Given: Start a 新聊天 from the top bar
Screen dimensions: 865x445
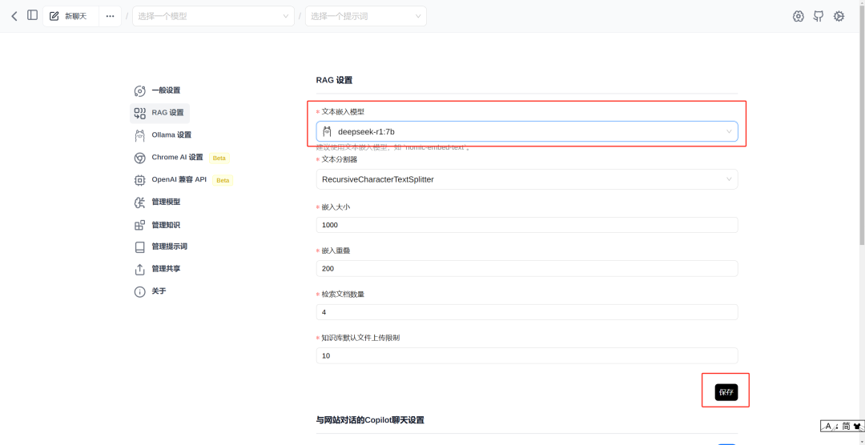Looking at the screenshot, I should pyautogui.click(x=71, y=16).
